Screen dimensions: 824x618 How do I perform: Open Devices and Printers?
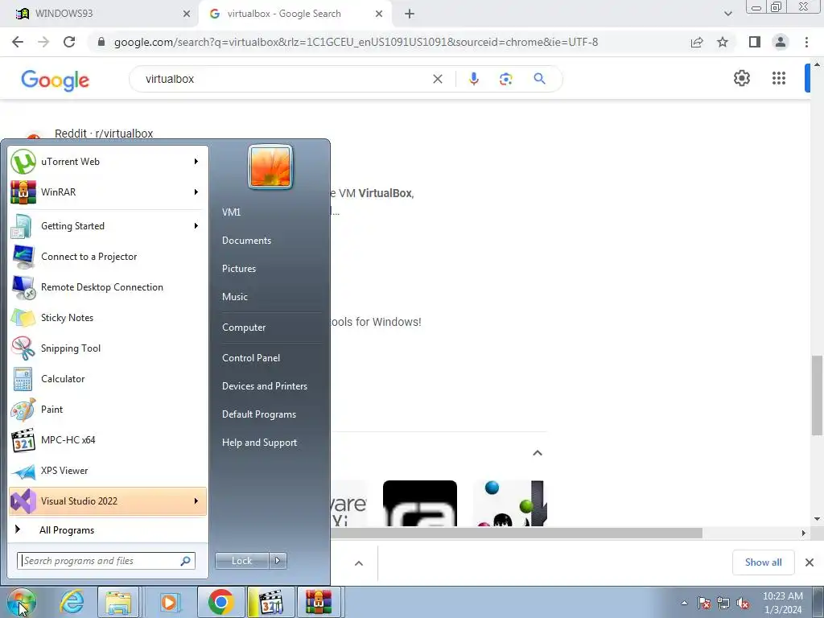(x=265, y=386)
